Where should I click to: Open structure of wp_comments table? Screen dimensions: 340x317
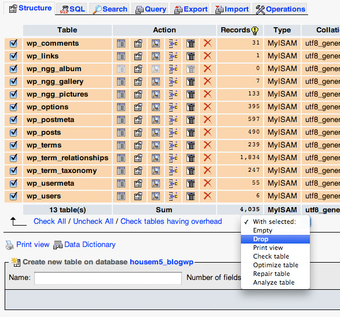coord(138,43)
